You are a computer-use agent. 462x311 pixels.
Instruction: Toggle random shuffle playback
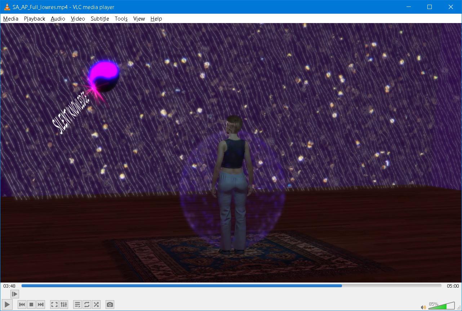coord(96,305)
